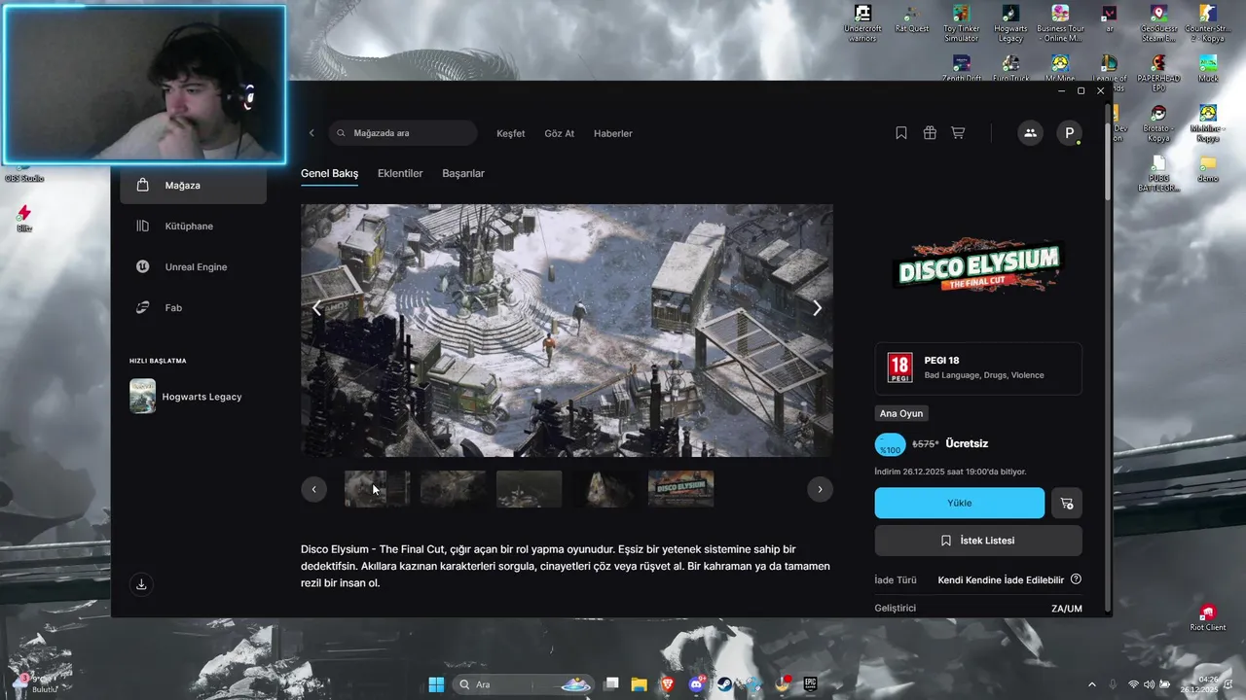The image size is (1246, 700).
Task: Open the friends list icon
Action: (x=1030, y=133)
